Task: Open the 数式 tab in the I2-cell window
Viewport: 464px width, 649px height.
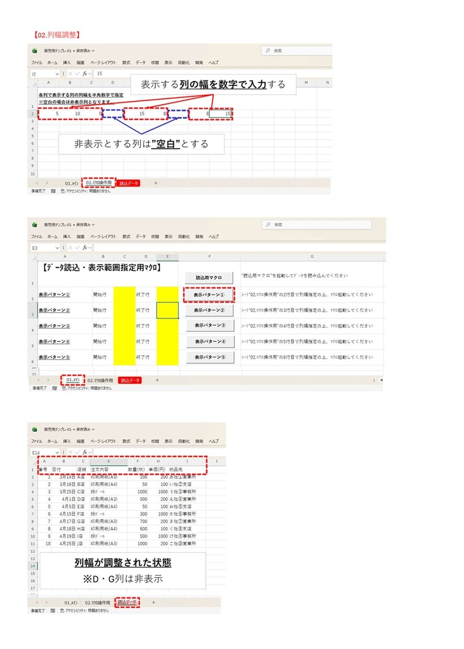Action: pos(126,62)
